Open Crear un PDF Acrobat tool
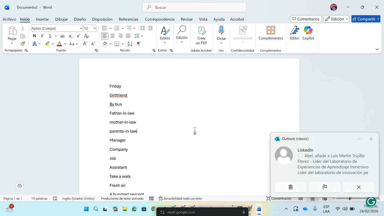This screenshot has height=216, width=384. tap(202, 35)
